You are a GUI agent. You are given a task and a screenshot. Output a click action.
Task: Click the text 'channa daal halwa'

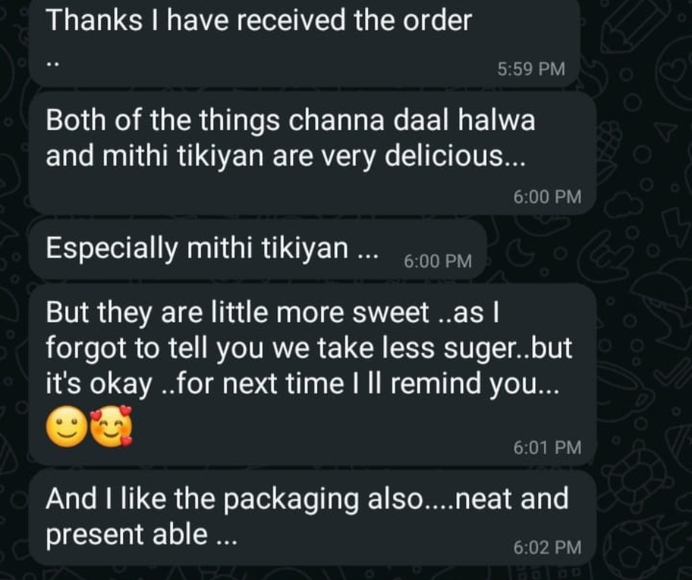(x=412, y=120)
